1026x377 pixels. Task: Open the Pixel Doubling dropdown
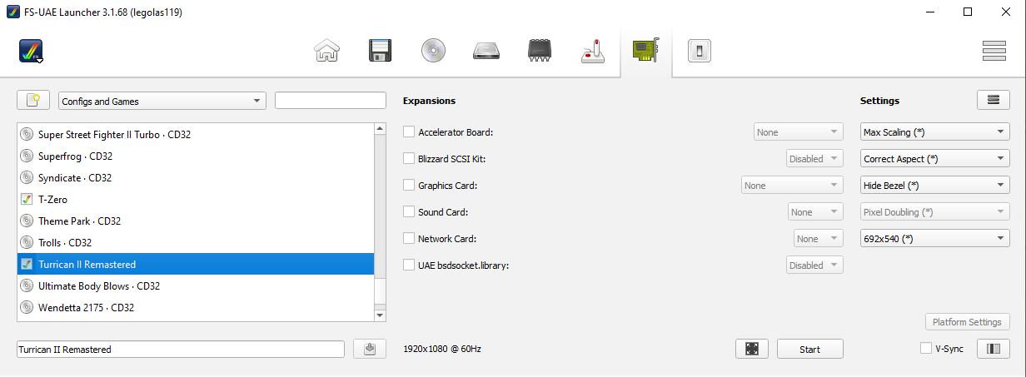(934, 211)
